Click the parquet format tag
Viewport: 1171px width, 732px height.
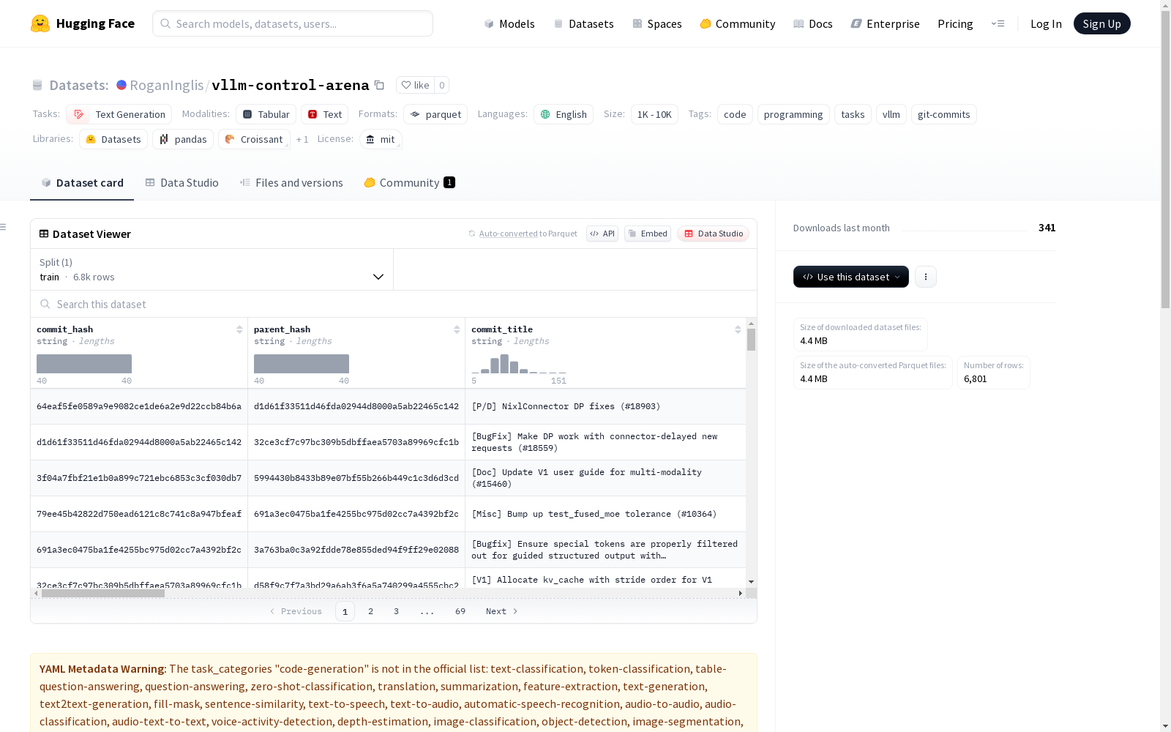tap(435, 114)
